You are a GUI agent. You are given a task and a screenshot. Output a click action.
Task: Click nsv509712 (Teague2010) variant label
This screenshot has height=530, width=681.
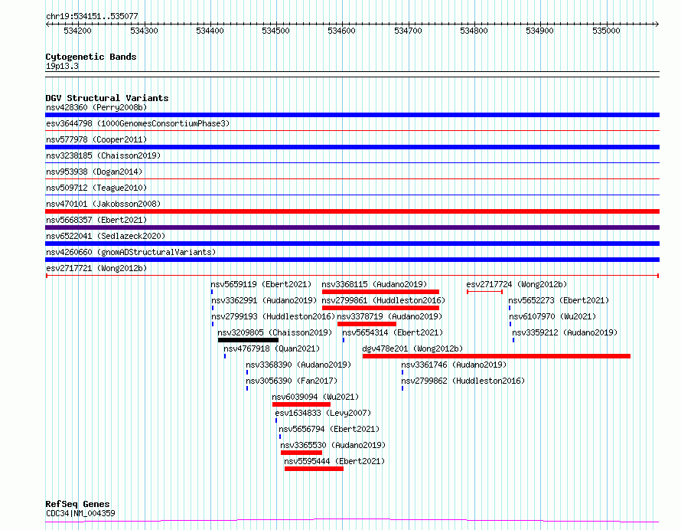pyautogui.click(x=96, y=188)
